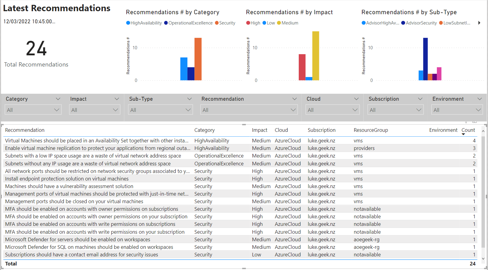Viewport: 488px width, 270px height.
Task: Click the Count column sort arrow indicator
Action: coord(463,134)
